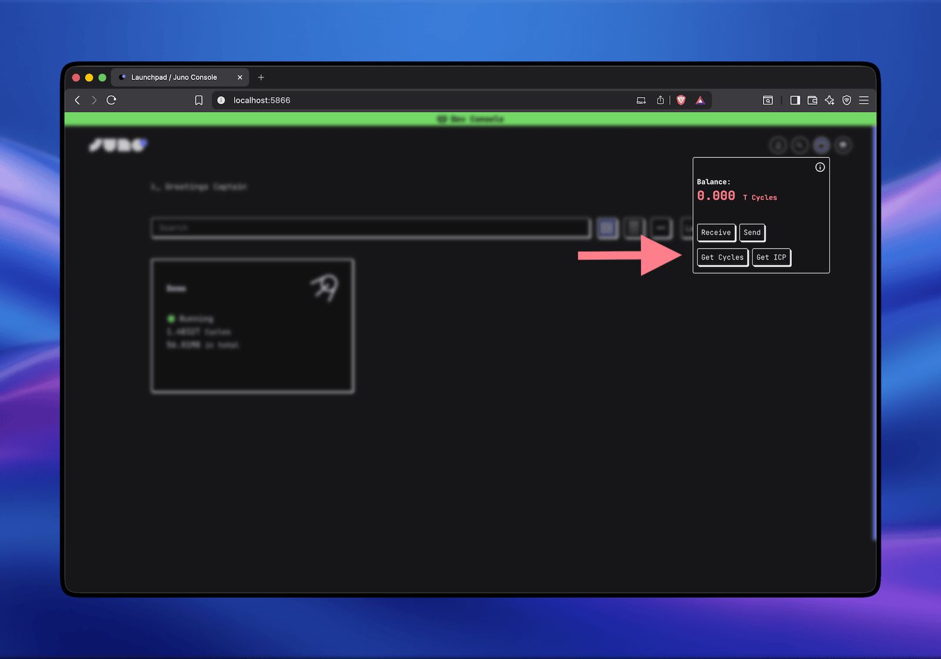The height and width of the screenshot is (659, 941).
Task: Open a new tab with the plus button
Action: coord(261,77)
